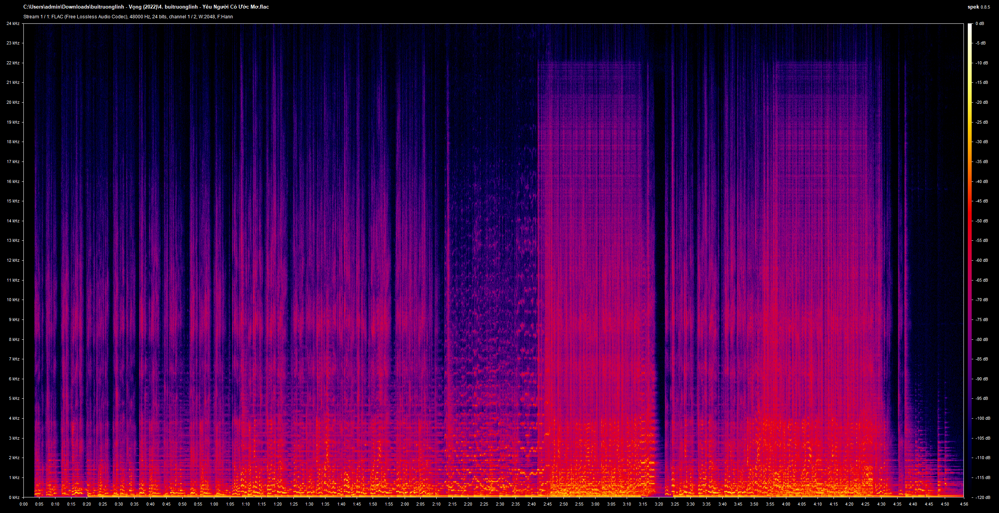This screenshot has height=513, width=999.
Task: Pick the '-105 dB' scale label
Action: 983,438
